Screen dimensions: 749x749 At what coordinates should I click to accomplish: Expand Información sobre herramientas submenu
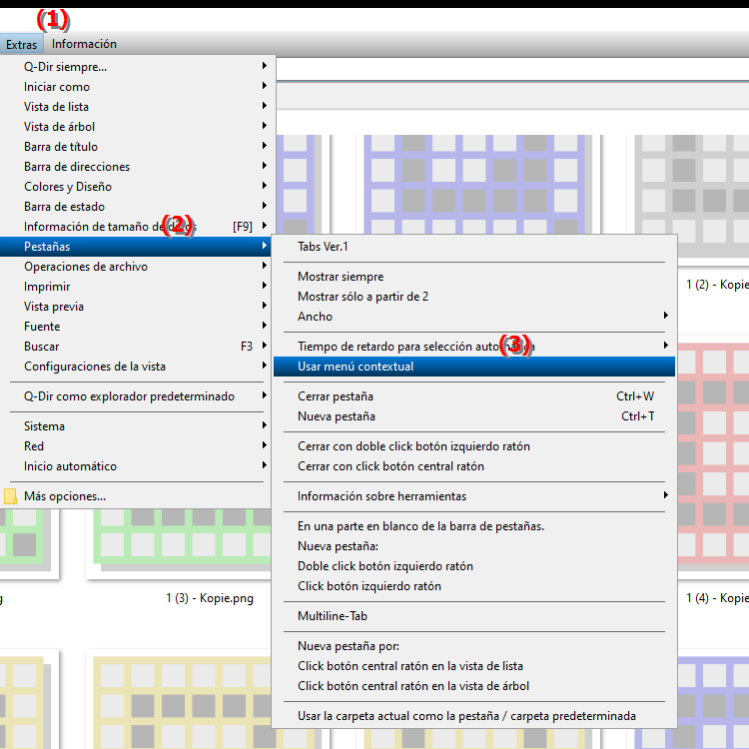click(x=473, y=496)
